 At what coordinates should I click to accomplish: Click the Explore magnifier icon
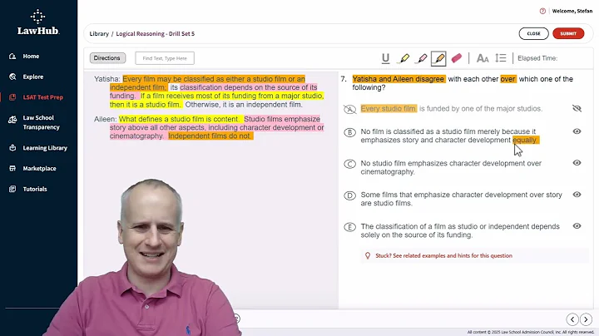12,77
